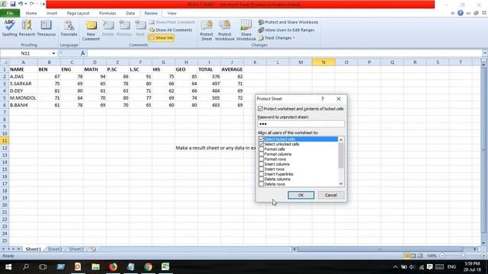Click Cancel in Protect Sheet dialog
Screen dimensions: 488x274
click(331, 195)
